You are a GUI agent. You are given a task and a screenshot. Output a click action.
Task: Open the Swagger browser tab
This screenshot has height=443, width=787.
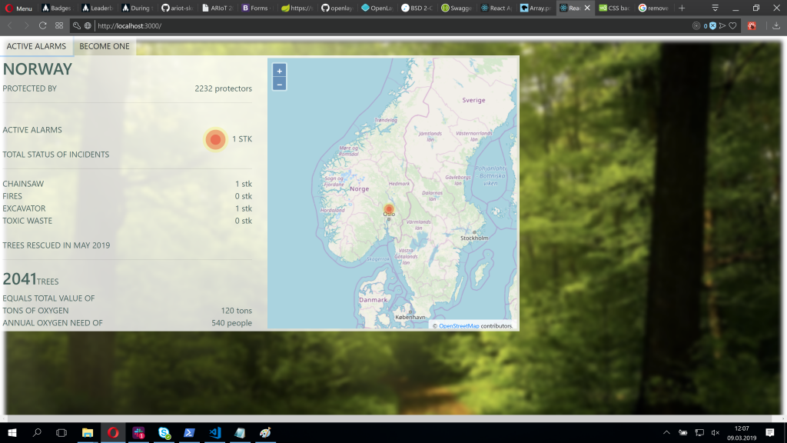(457, 8)
